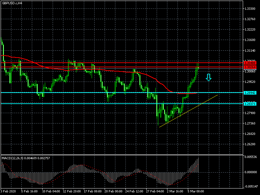Click the 5 Mar 08:00 time label
260x195 pixels.
tap(196, 192)
